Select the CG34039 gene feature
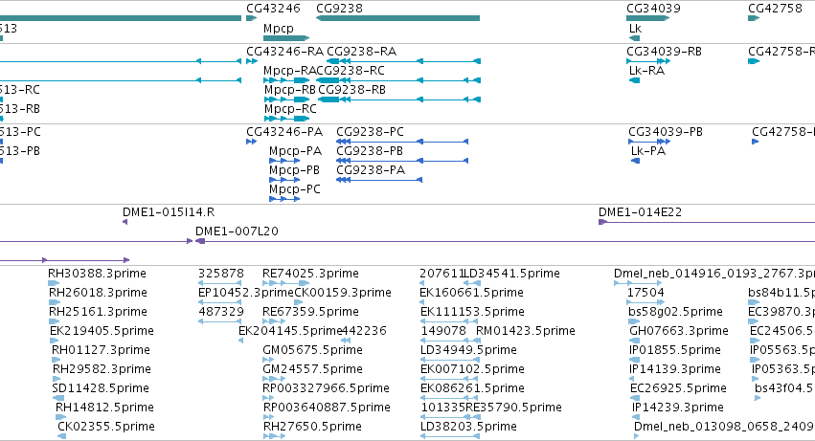Image resolution: width=815 pixels, height=441 pixels. point(648,19)
